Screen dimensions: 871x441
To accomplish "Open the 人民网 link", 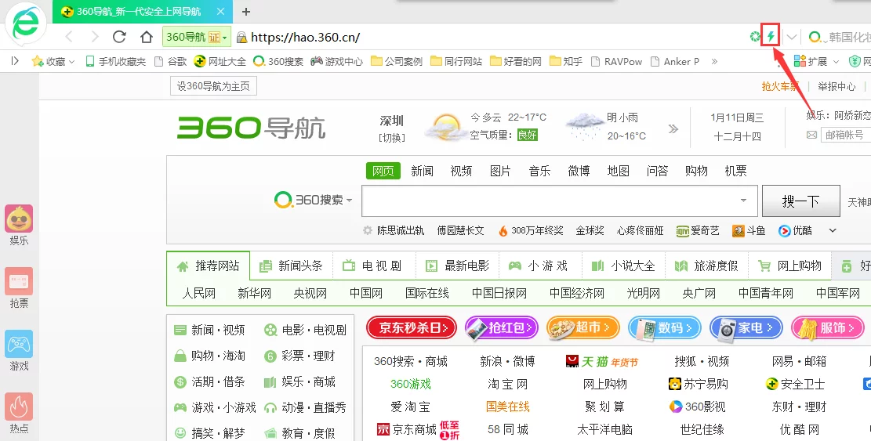I will coord(199,293).
